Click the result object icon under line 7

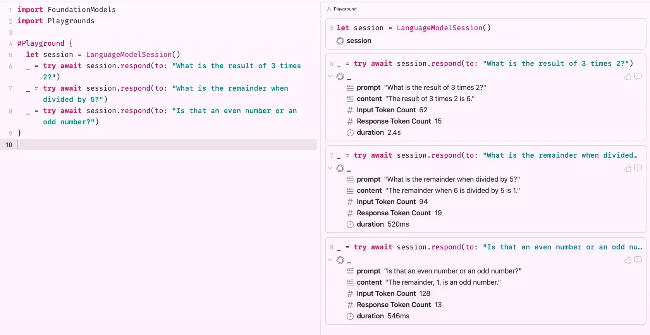[340, 168]
